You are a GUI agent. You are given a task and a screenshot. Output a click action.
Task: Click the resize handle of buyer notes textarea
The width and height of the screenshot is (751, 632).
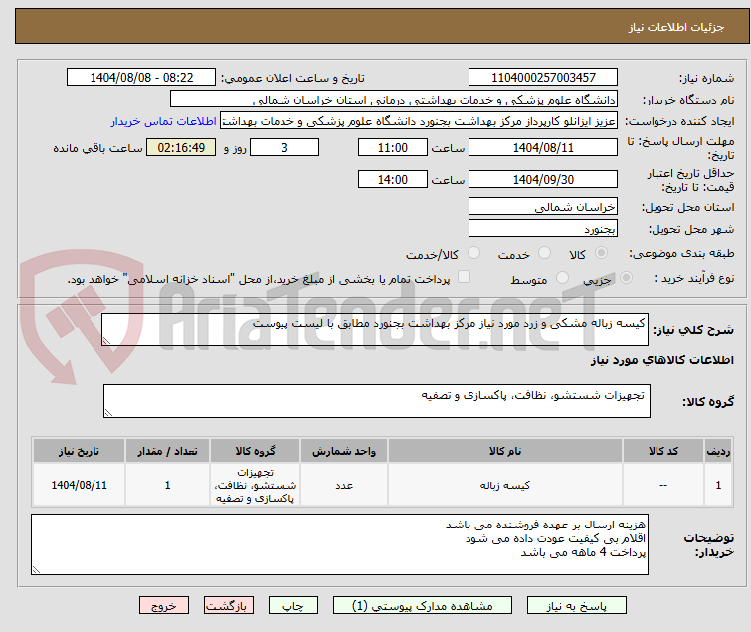click(x=37, y=569)
